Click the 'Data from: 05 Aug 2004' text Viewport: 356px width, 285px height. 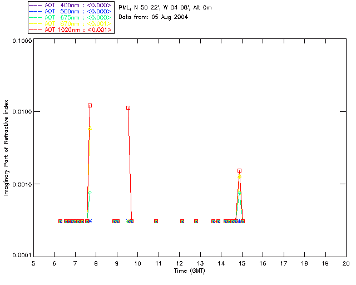point(154,17)
